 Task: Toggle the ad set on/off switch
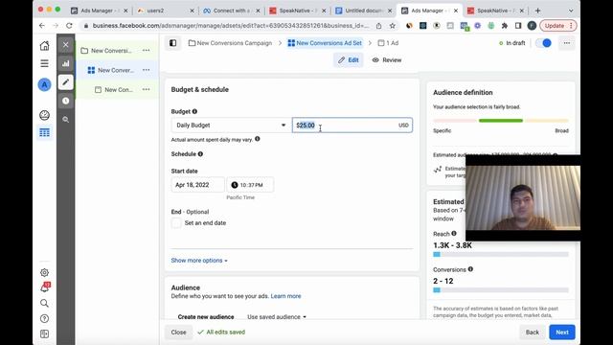coord(543,43)
